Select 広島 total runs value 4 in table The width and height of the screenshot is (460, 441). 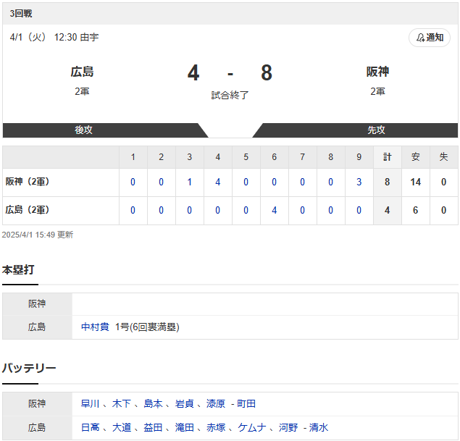(x=388, y=210)
